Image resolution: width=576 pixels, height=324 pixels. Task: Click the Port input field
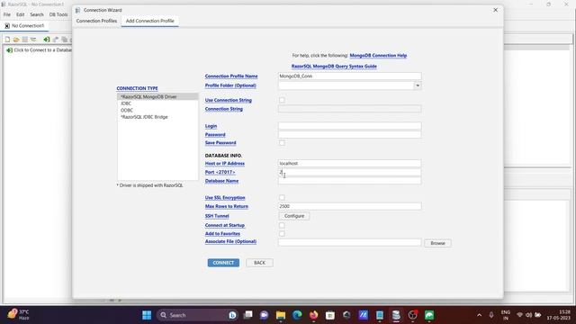tap(350, 172)
